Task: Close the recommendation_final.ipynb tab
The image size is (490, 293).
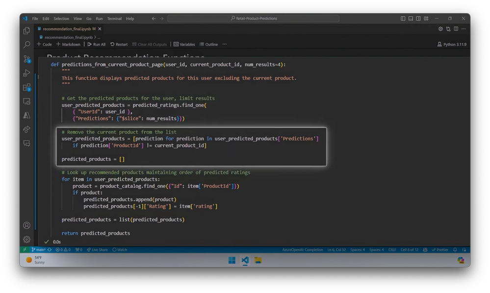Action: [x=100, y=29]
